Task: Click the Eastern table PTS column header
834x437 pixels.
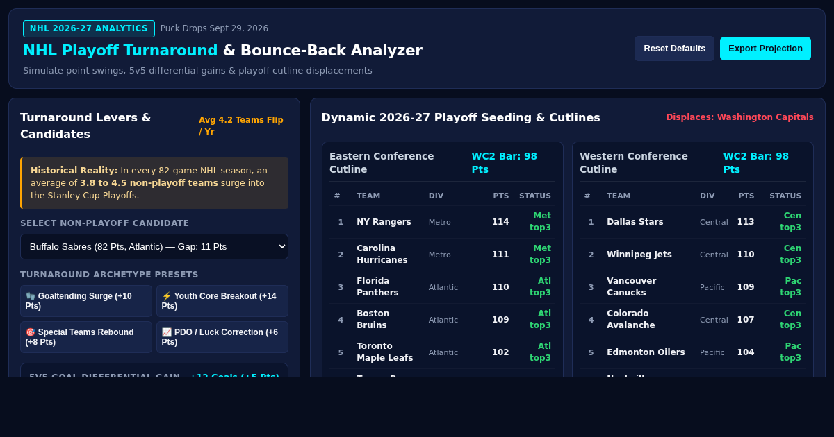Action: click(x=501, y=196)
